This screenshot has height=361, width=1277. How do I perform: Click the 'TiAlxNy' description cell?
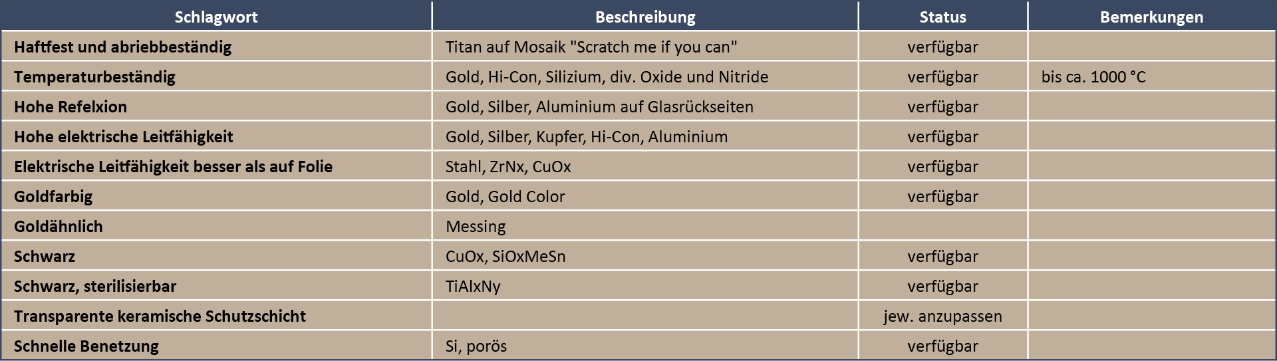pyautogui.click(x=645, y=286)
